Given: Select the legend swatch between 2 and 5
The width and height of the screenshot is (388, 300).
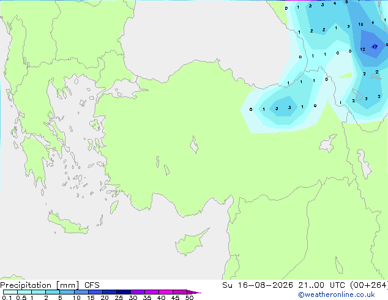Looking at the screenshot, I should click(x=53, y=292).
